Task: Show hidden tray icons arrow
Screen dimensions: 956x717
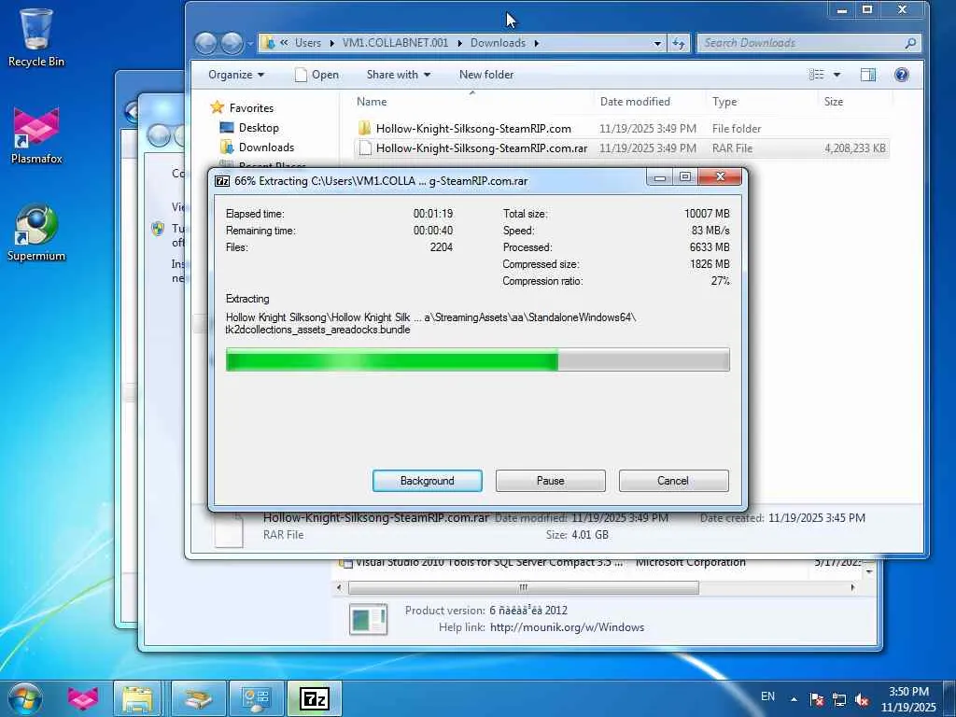Action: tap(794, 698)
